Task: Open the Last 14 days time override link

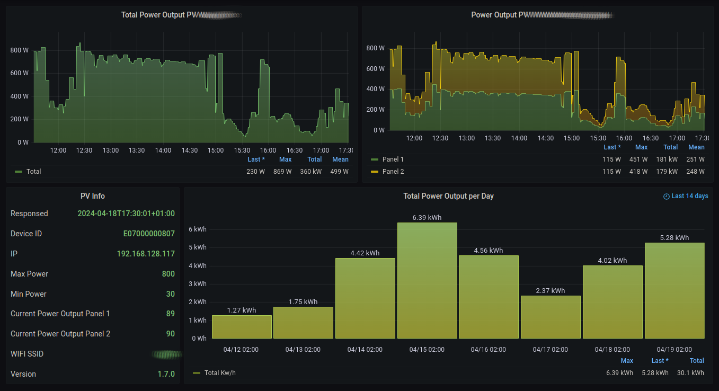Action: [689, 196]
